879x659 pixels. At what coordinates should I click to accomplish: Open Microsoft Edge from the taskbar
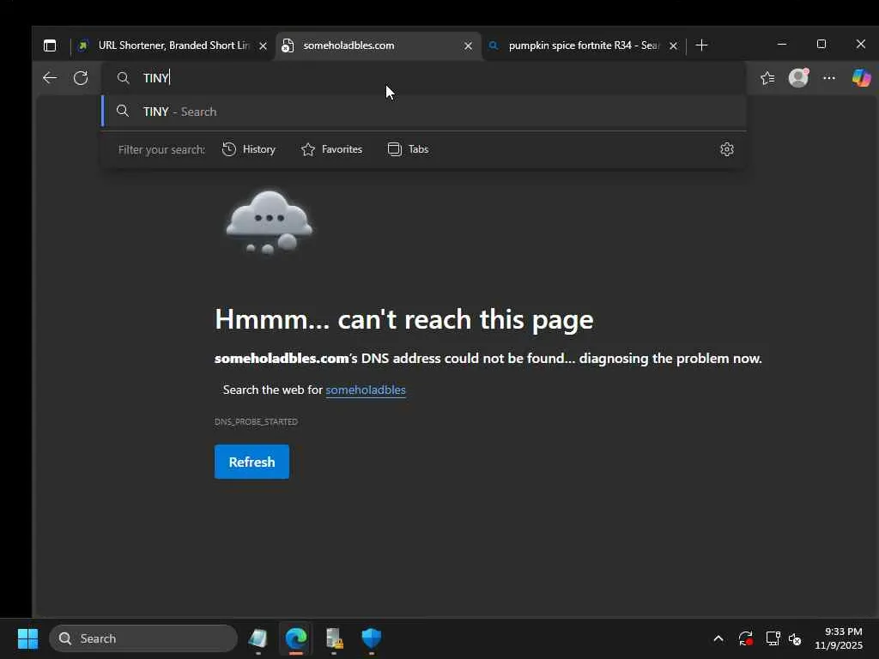[x=296, y=638]
